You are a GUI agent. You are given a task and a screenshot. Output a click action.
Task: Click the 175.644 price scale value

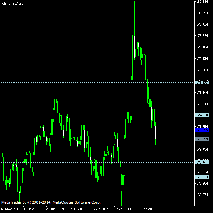click(x=202, y=93)
